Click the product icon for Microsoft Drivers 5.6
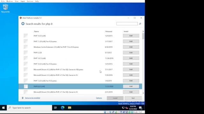Screen dimensions: 204x114 [x=26, y=92]
